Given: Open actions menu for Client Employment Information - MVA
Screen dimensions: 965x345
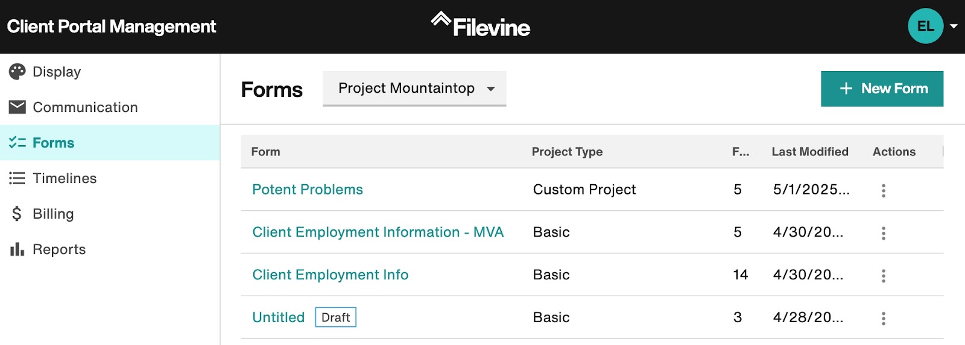Looking at the screenshot, I should pos(884,233).
